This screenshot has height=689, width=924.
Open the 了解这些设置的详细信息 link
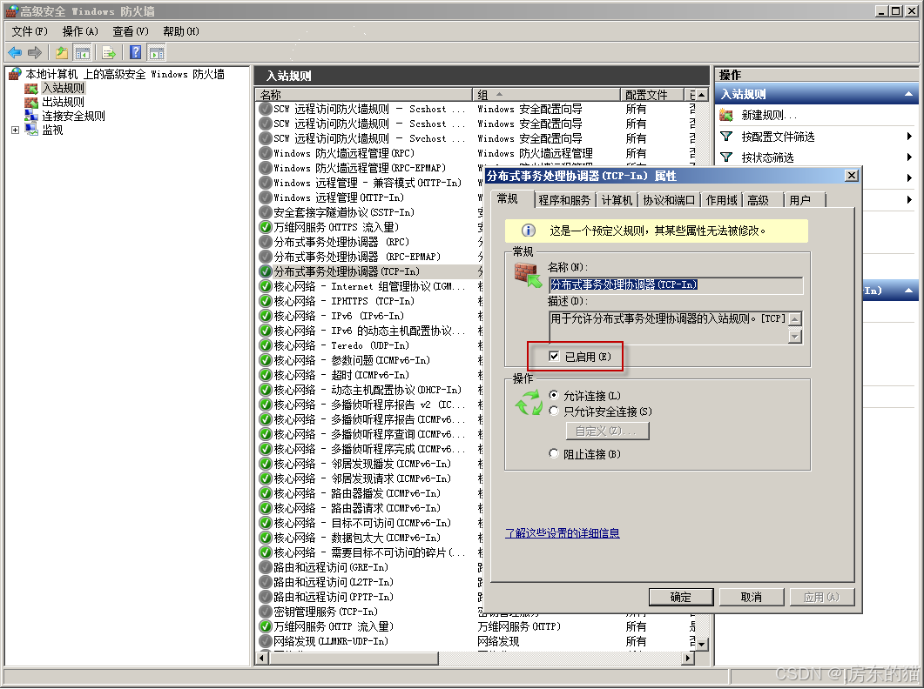(x=563, y=533)
